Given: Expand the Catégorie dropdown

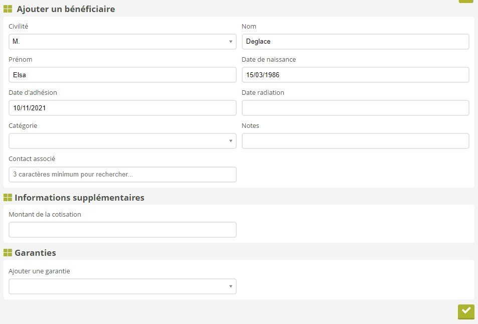Looking at the screenshot, I should (x=122, y=141).
